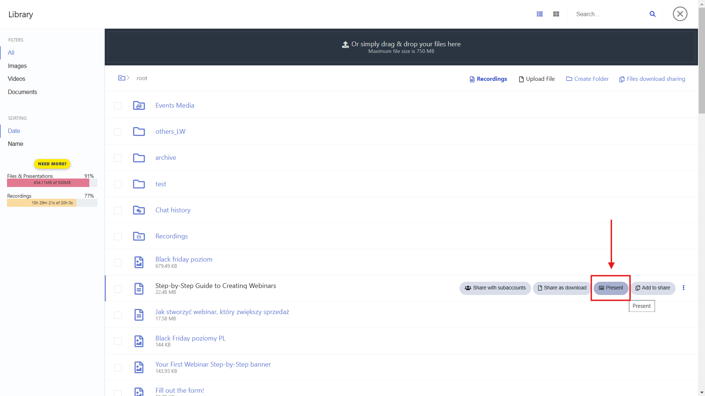Open the three-dot menu on the Step-by-Step row
The image size is (705, 396).
(683, 288)
